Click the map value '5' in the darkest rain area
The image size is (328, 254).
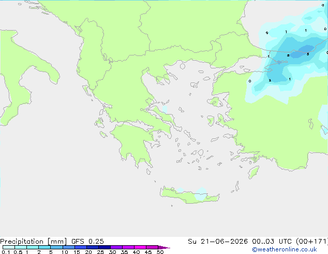308,54
